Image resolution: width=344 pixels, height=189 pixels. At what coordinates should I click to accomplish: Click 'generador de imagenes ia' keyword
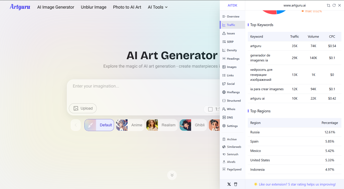[260, 58]
